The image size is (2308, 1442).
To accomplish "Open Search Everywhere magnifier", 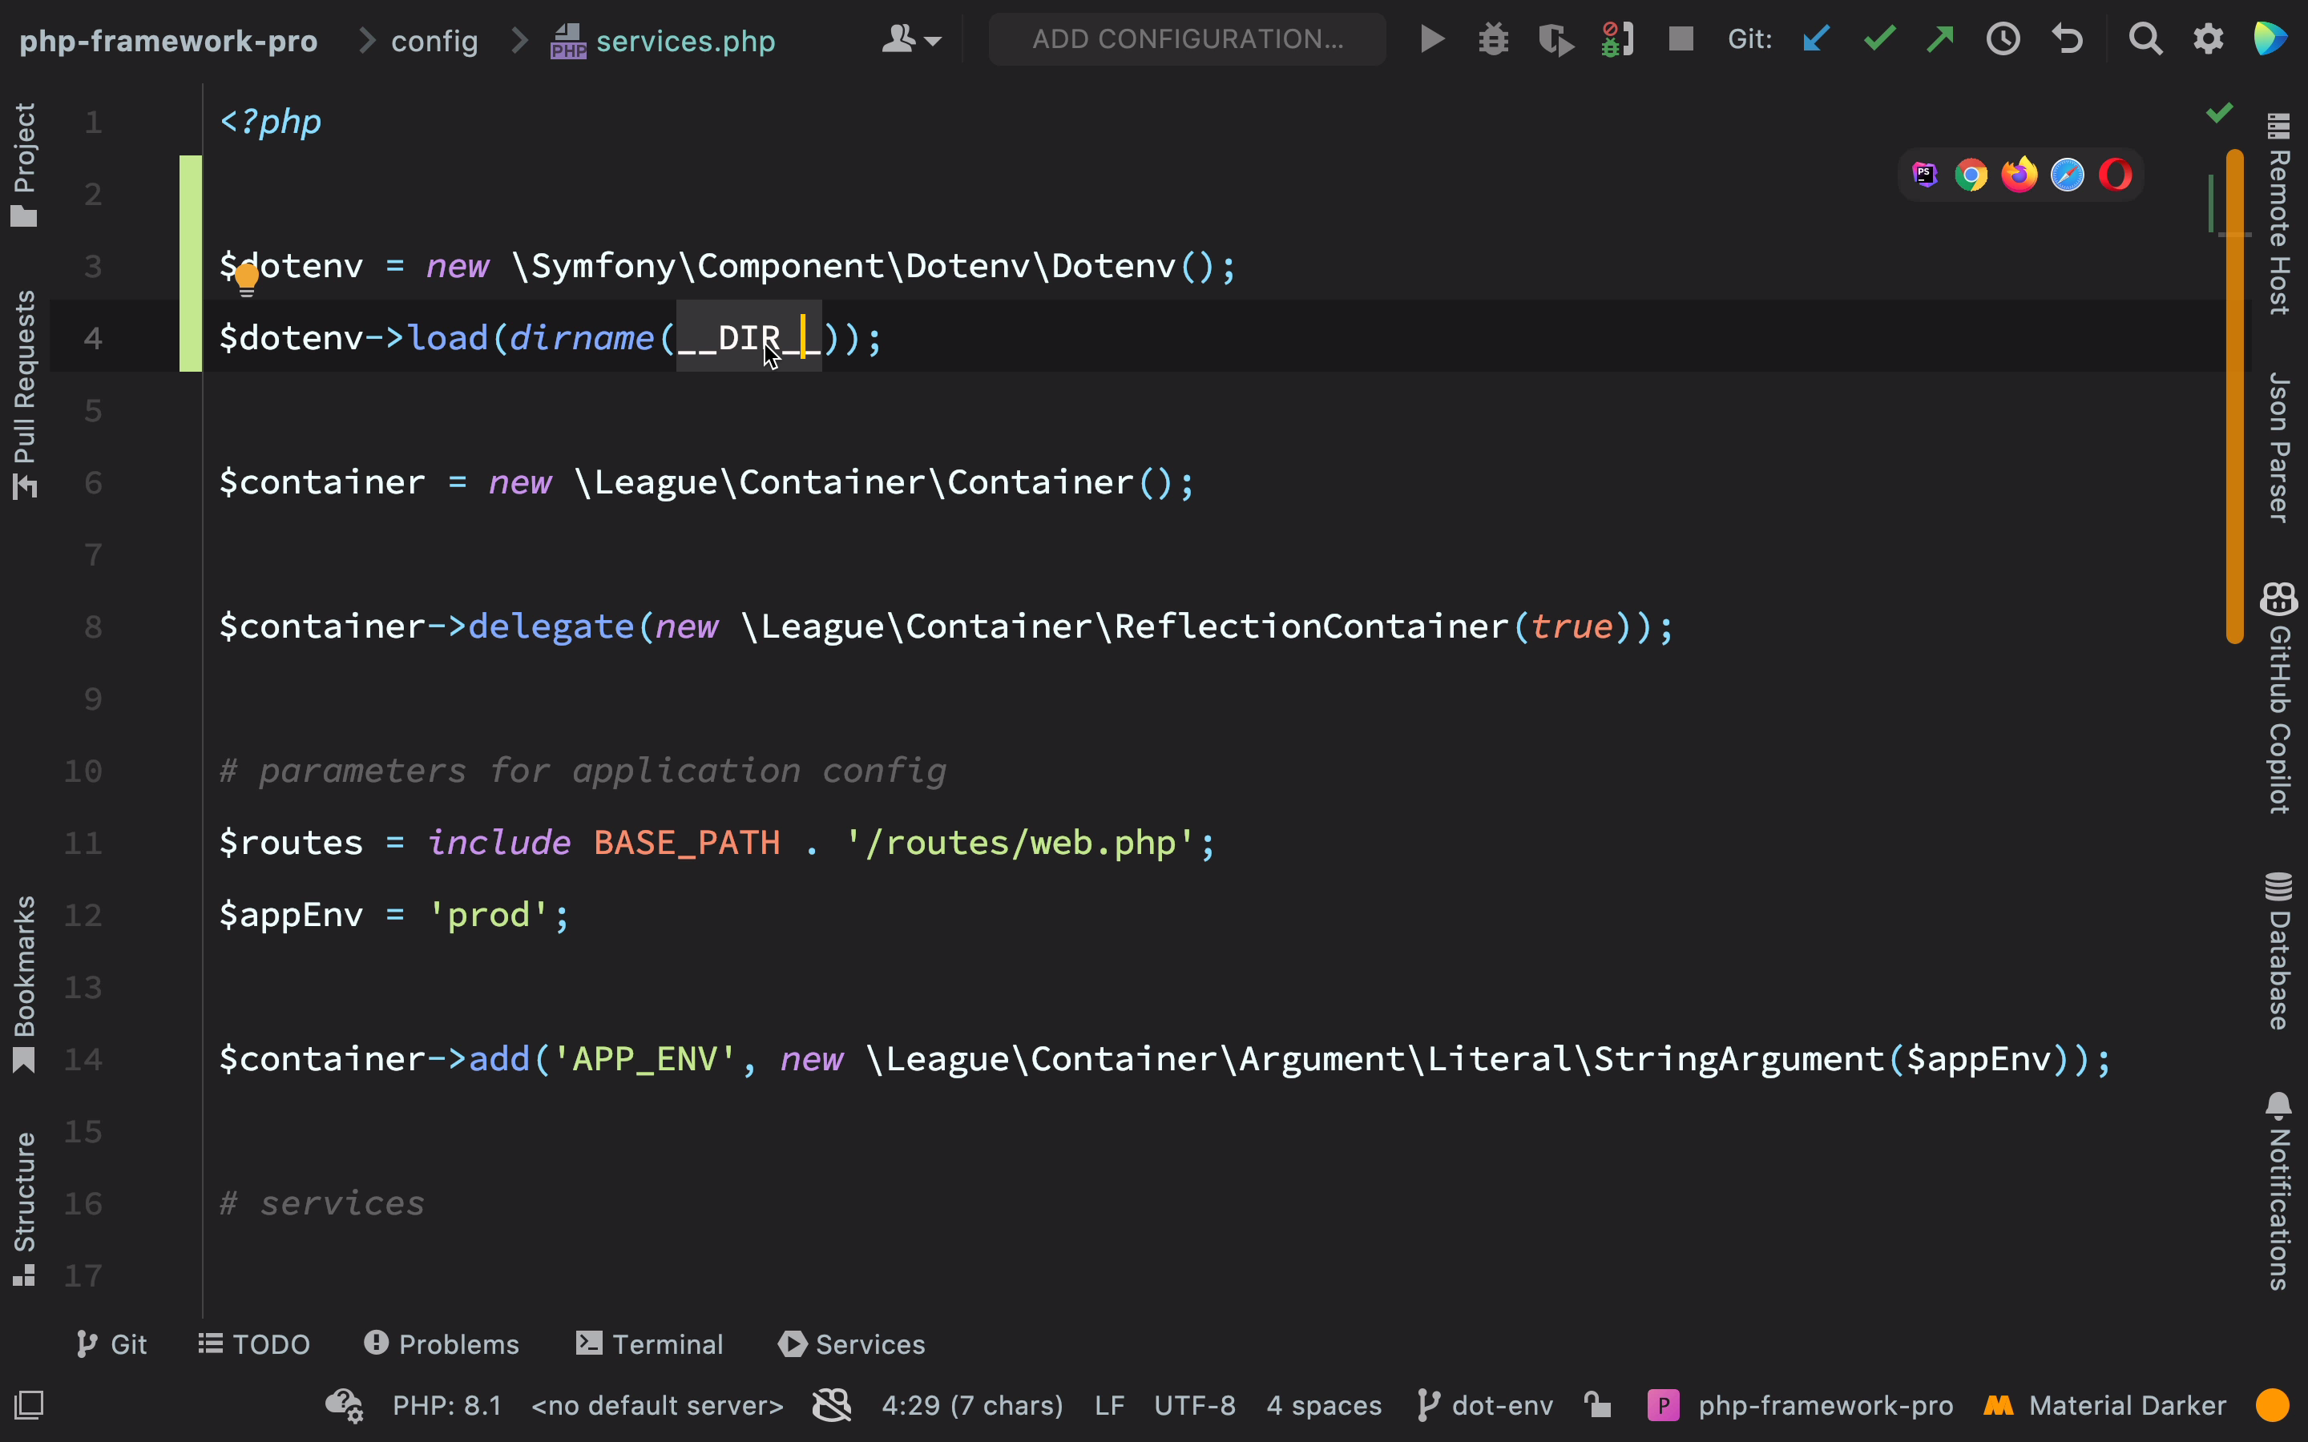I will [x=2146, y=39].
